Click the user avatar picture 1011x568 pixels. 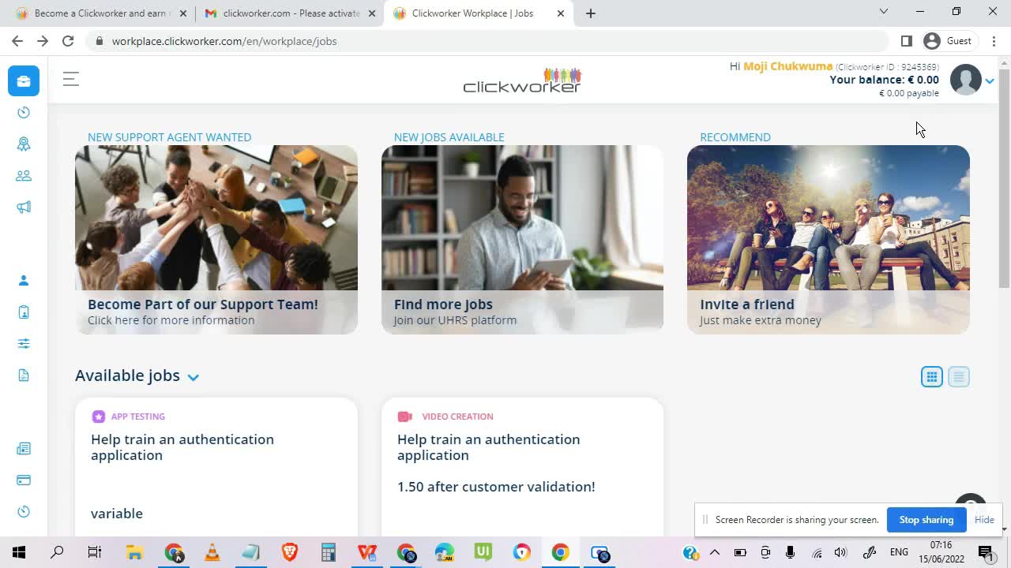tap(965, 80)
